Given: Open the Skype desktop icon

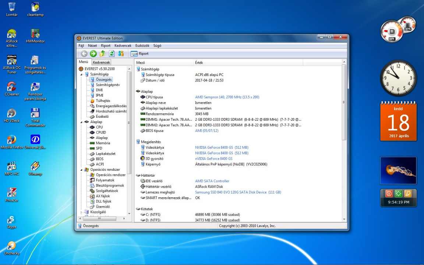Looking at the screenshot, I should click(x=12, y=222).
